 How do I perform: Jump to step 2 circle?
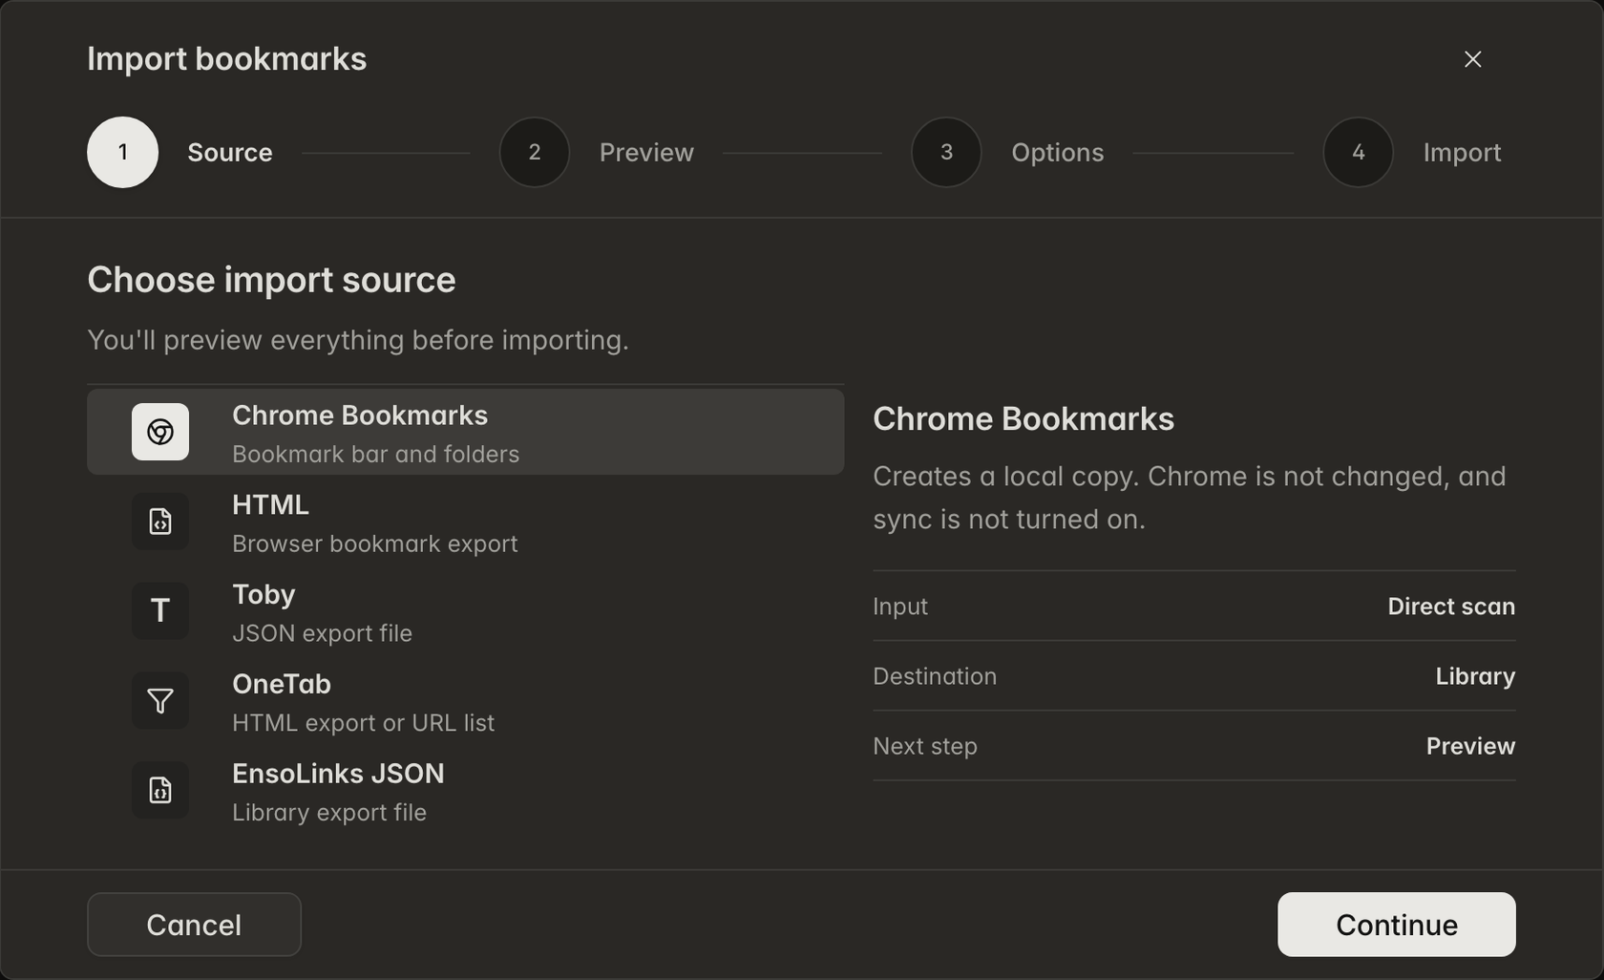pos(535,153)
